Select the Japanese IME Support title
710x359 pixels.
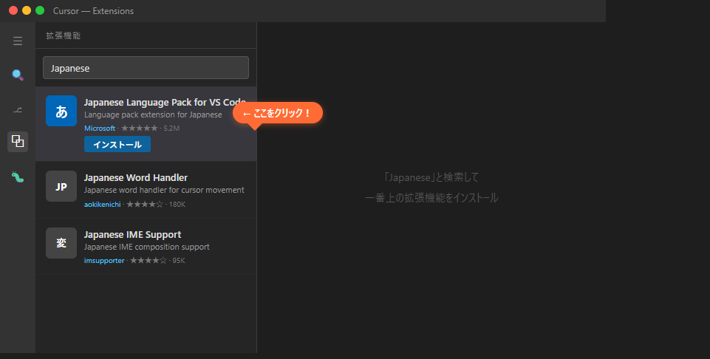pyautogui.click(x=133, y=234)
